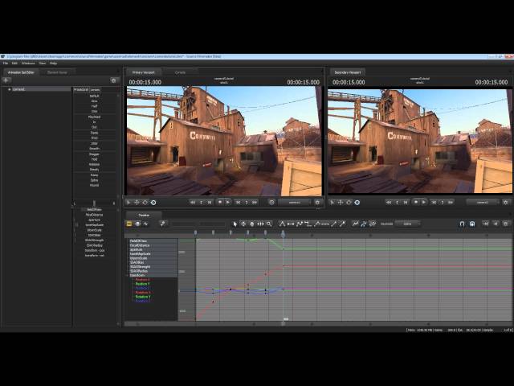Screen dimensions: 514x386
Task: Select the move manipulator in primary viewport
Action: point(137,203)
